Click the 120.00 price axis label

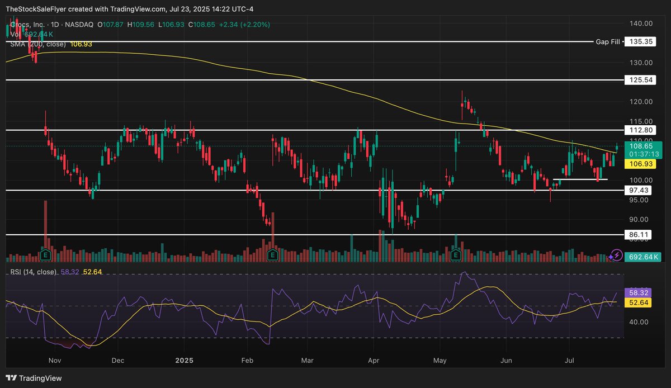click(641, 102)
